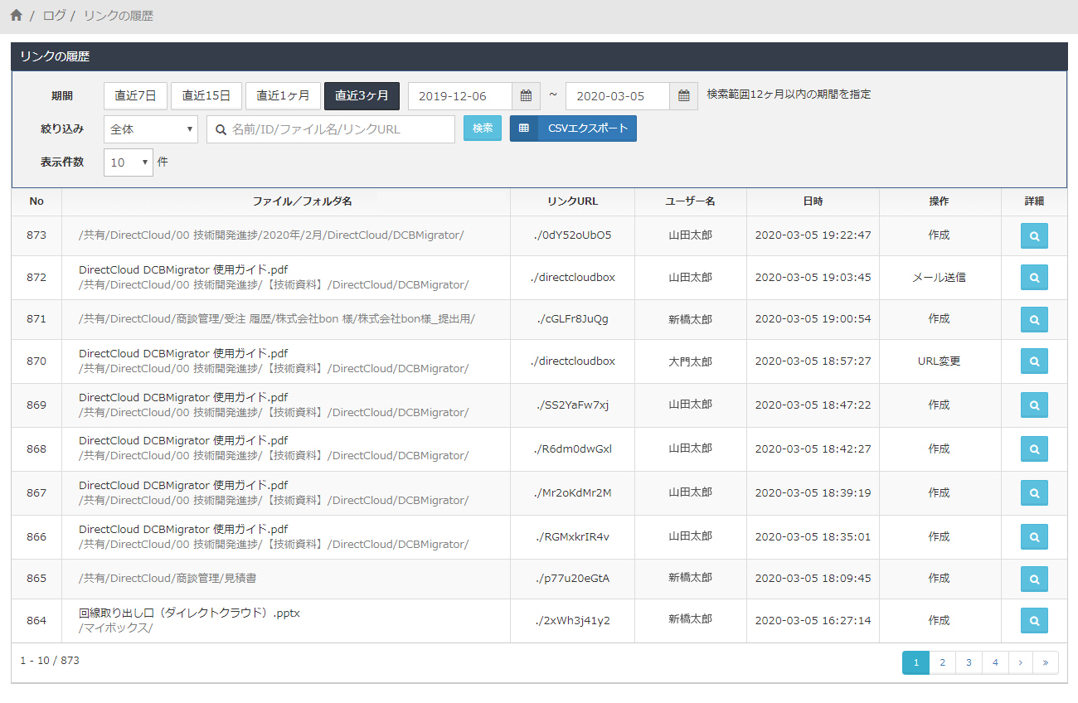1078x703 pixels.
Task: Click link URL ./SS2YaFw7xj
Action: click(x=572, y=405)
